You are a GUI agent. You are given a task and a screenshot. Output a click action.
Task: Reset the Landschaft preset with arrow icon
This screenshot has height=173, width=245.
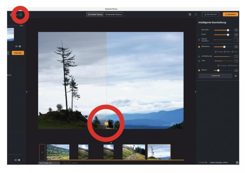236,76
